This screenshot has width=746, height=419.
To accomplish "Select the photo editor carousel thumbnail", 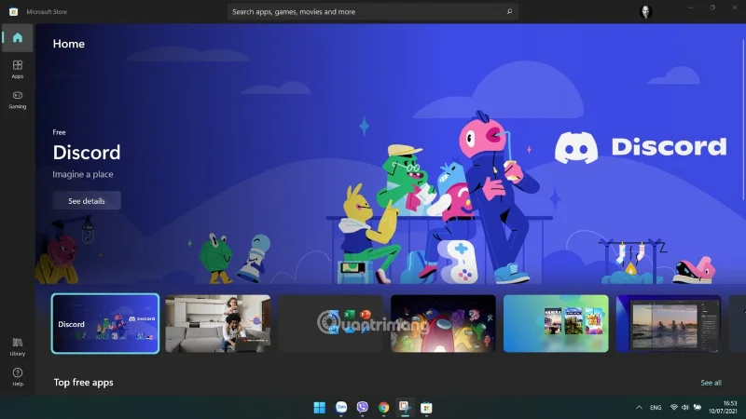I will pyautogui.click(x=669, y=323).
